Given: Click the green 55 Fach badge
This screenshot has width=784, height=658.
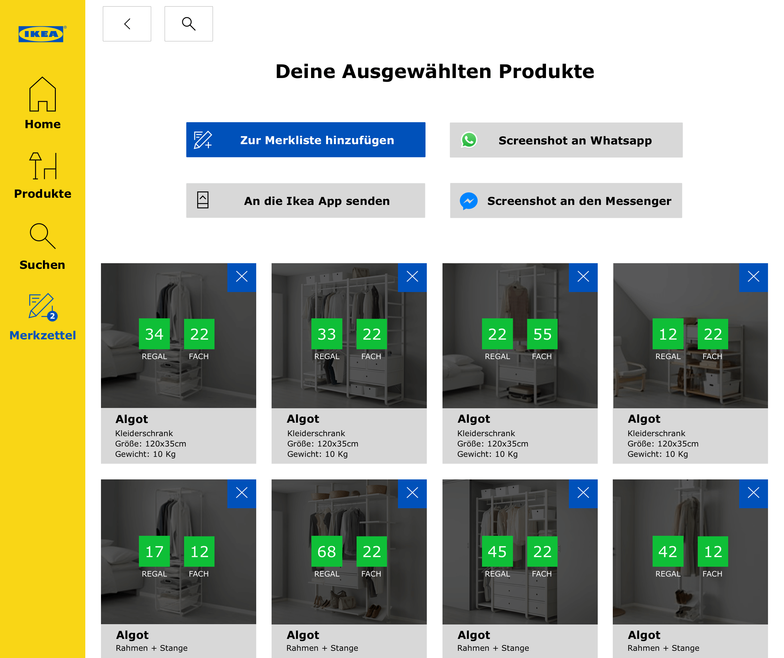Looking at the screenshot, I should [542, 334].
